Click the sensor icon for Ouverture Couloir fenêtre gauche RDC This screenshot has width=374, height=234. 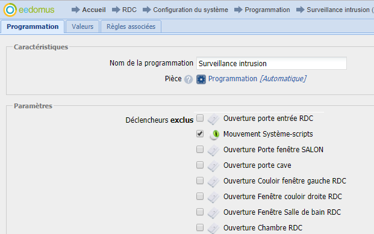(213, 181)
